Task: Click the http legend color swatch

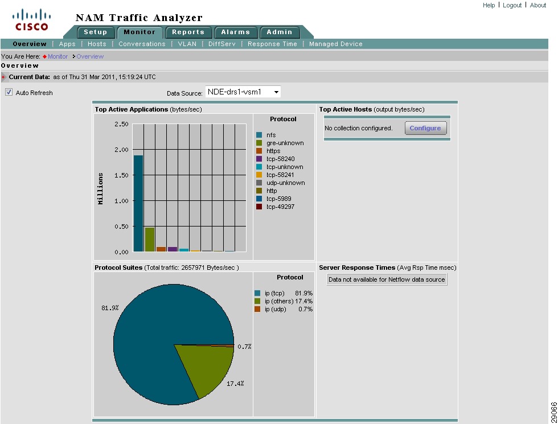Action: pyautogui.click(x=259, y=191)
